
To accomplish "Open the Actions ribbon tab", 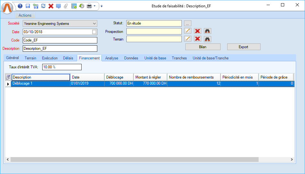I will pyautogui.click(x=25, y=15).
